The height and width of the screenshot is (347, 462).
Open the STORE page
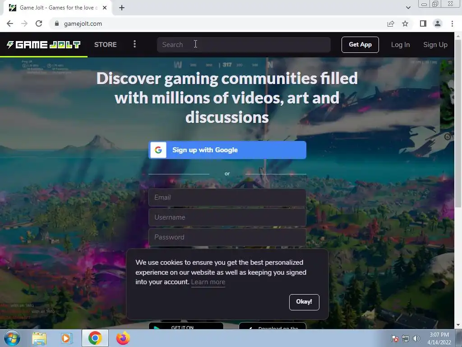(x=105, y=45)
